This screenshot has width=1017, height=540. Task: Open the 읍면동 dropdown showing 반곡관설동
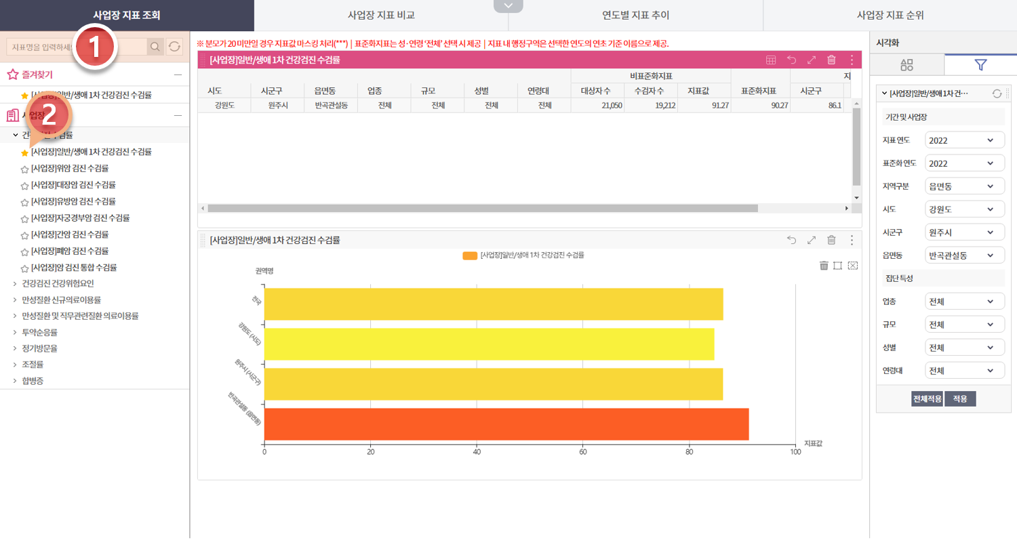[x=965, y=255]
